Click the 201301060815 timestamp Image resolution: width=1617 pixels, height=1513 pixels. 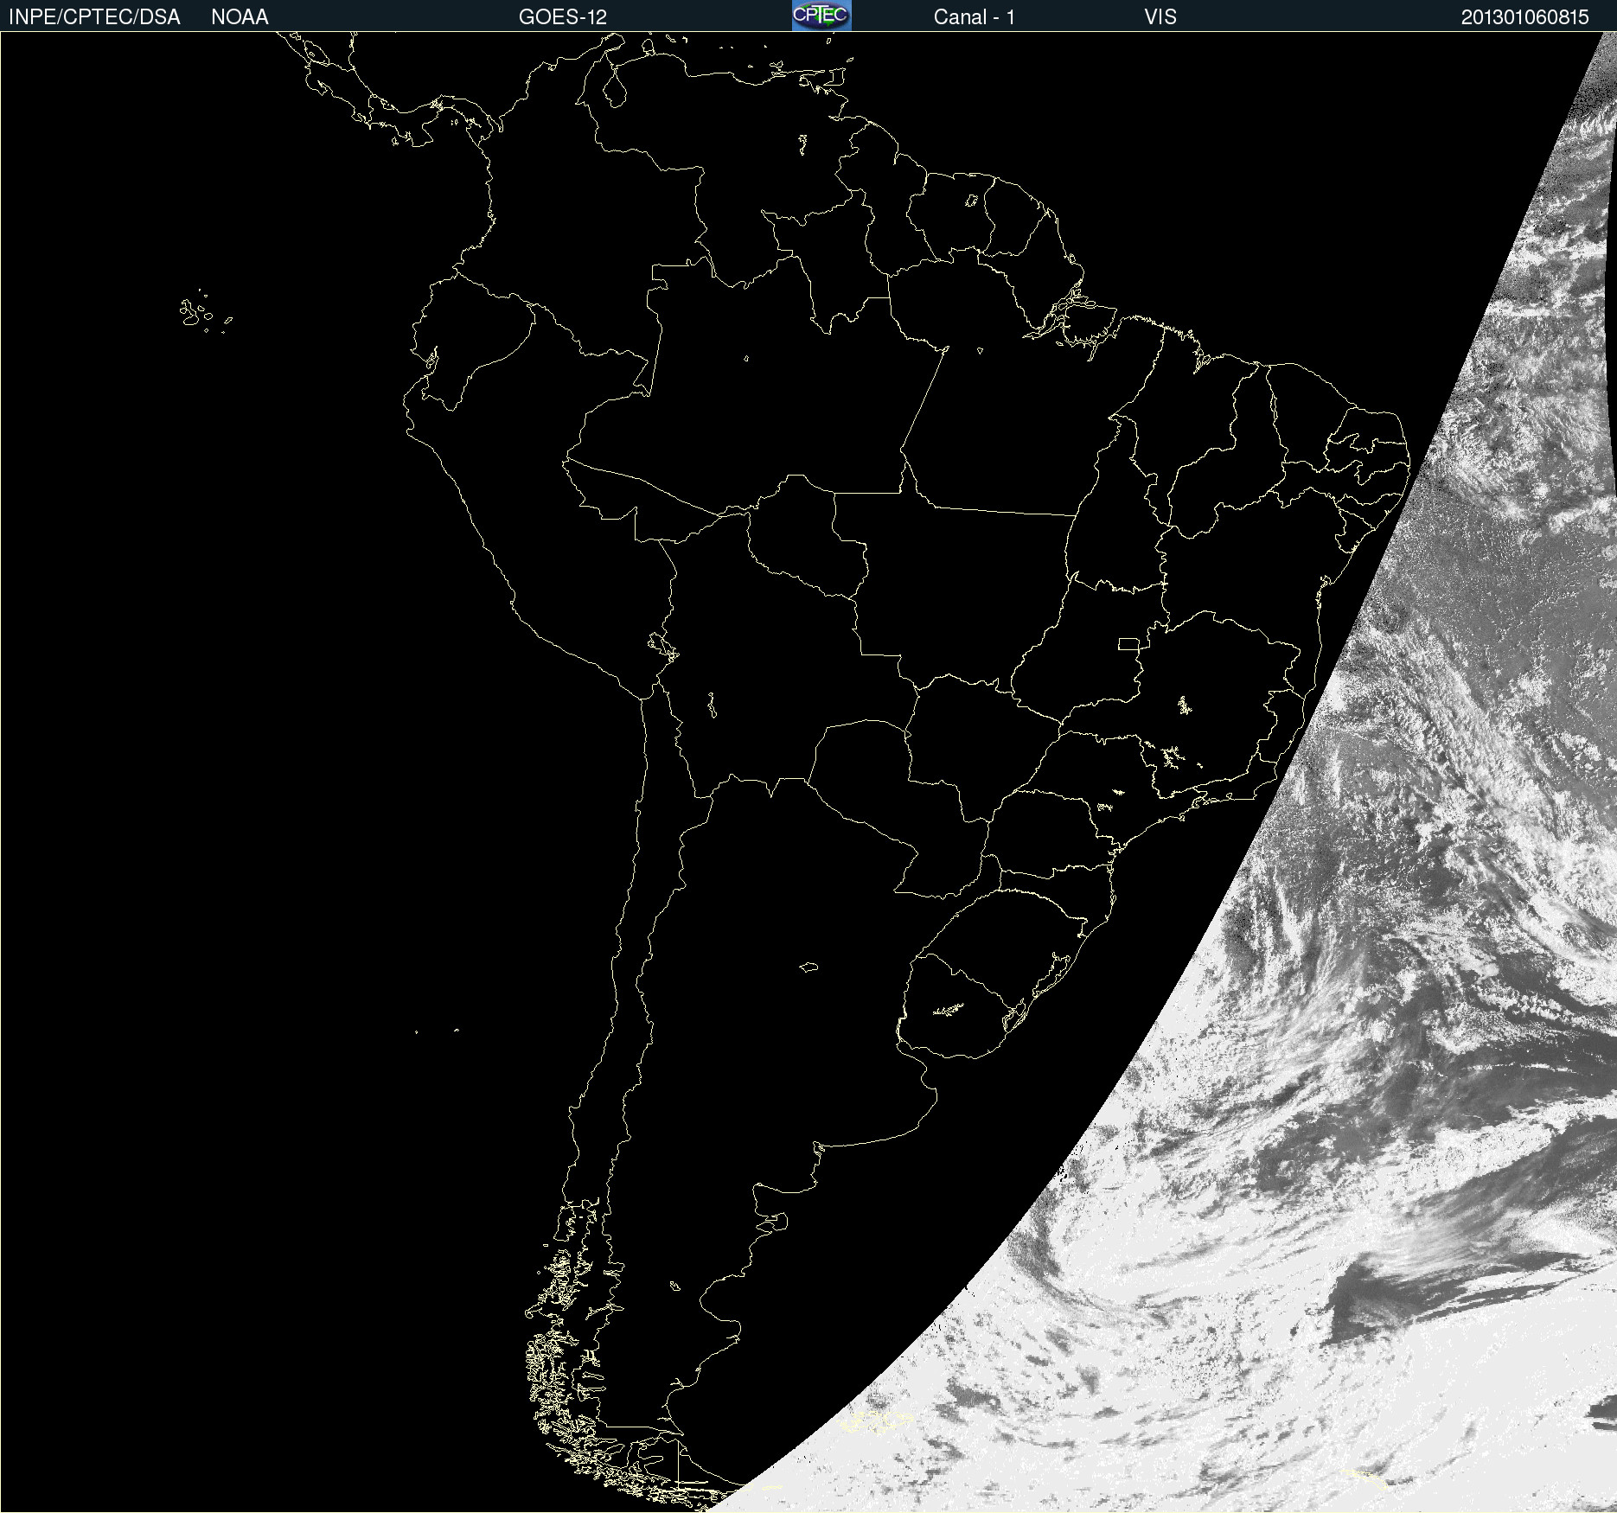coord(1525,17)
